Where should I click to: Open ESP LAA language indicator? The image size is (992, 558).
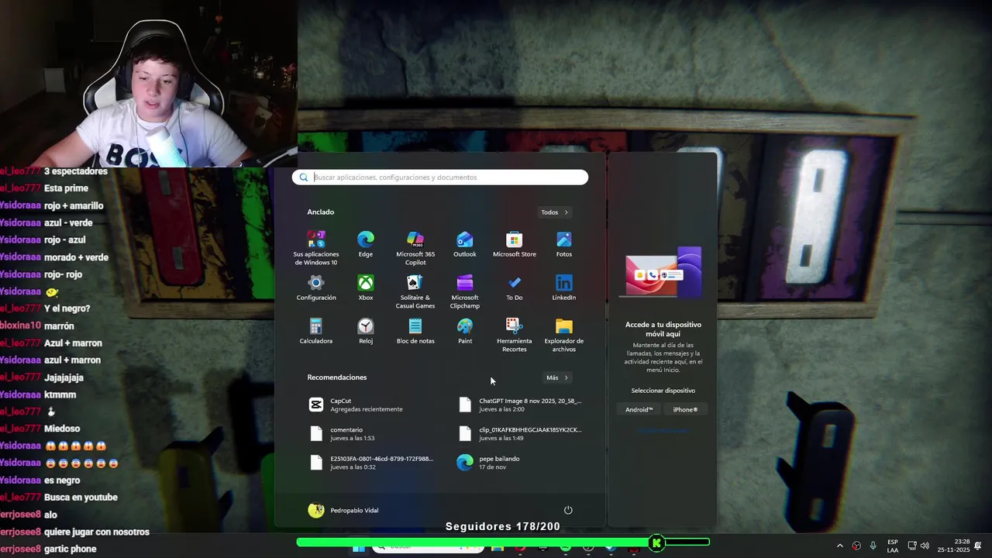[893, 546]
